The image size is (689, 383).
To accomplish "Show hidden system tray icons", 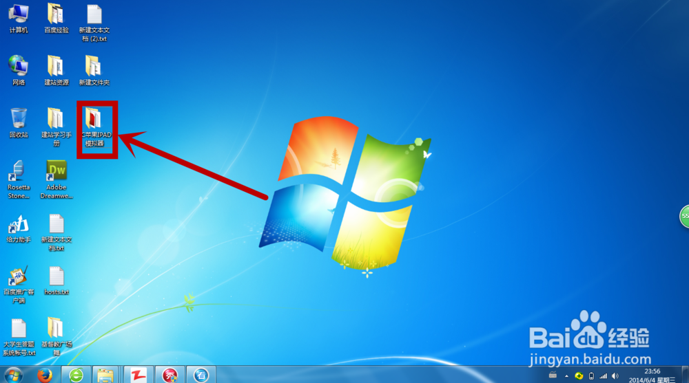I will point(566,376).
